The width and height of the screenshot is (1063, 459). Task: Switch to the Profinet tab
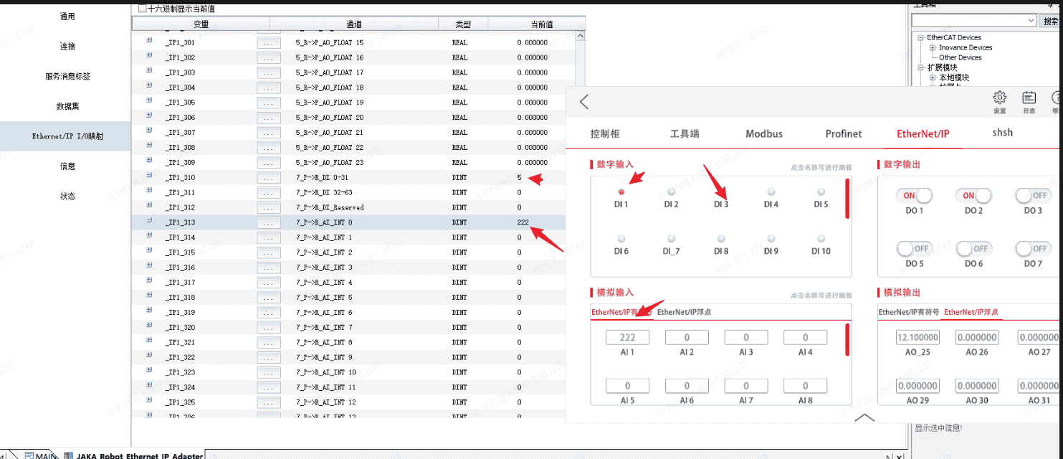843,133
